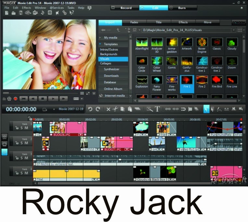
Task: Click the group chain-link icon
Action: point(168,109)
